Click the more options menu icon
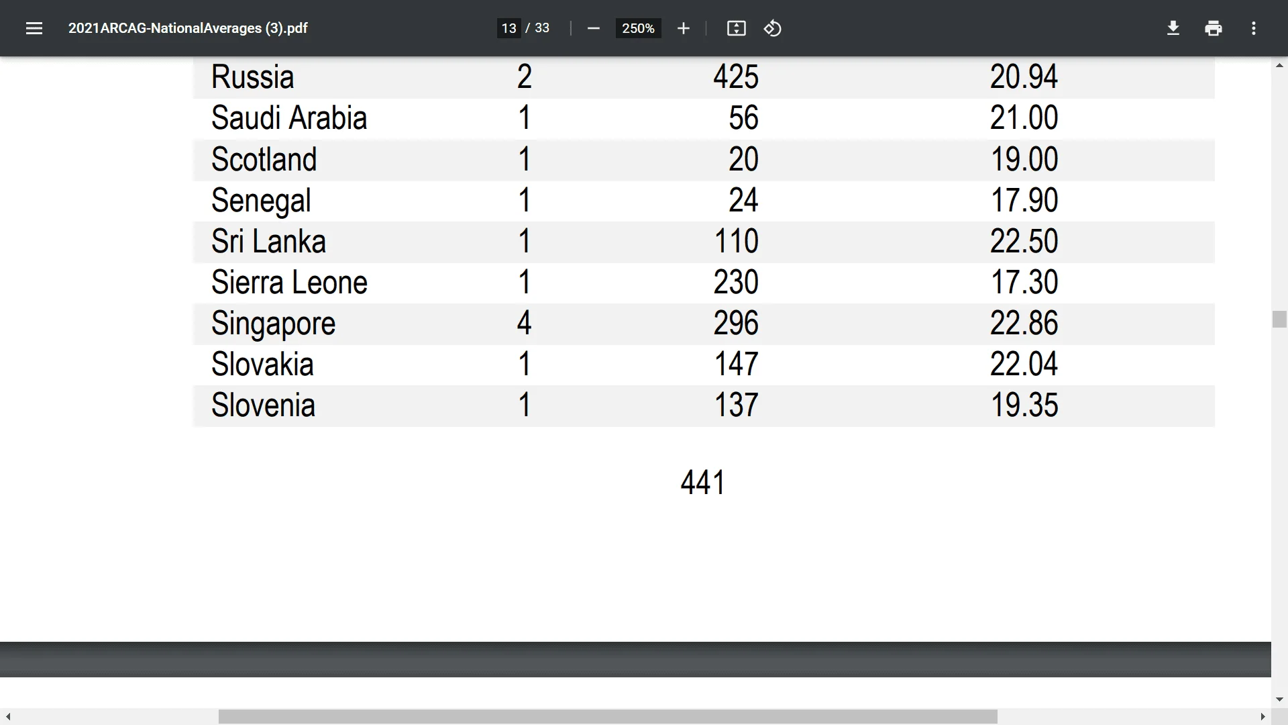 pyautogui.click(x=1254, y=28)
